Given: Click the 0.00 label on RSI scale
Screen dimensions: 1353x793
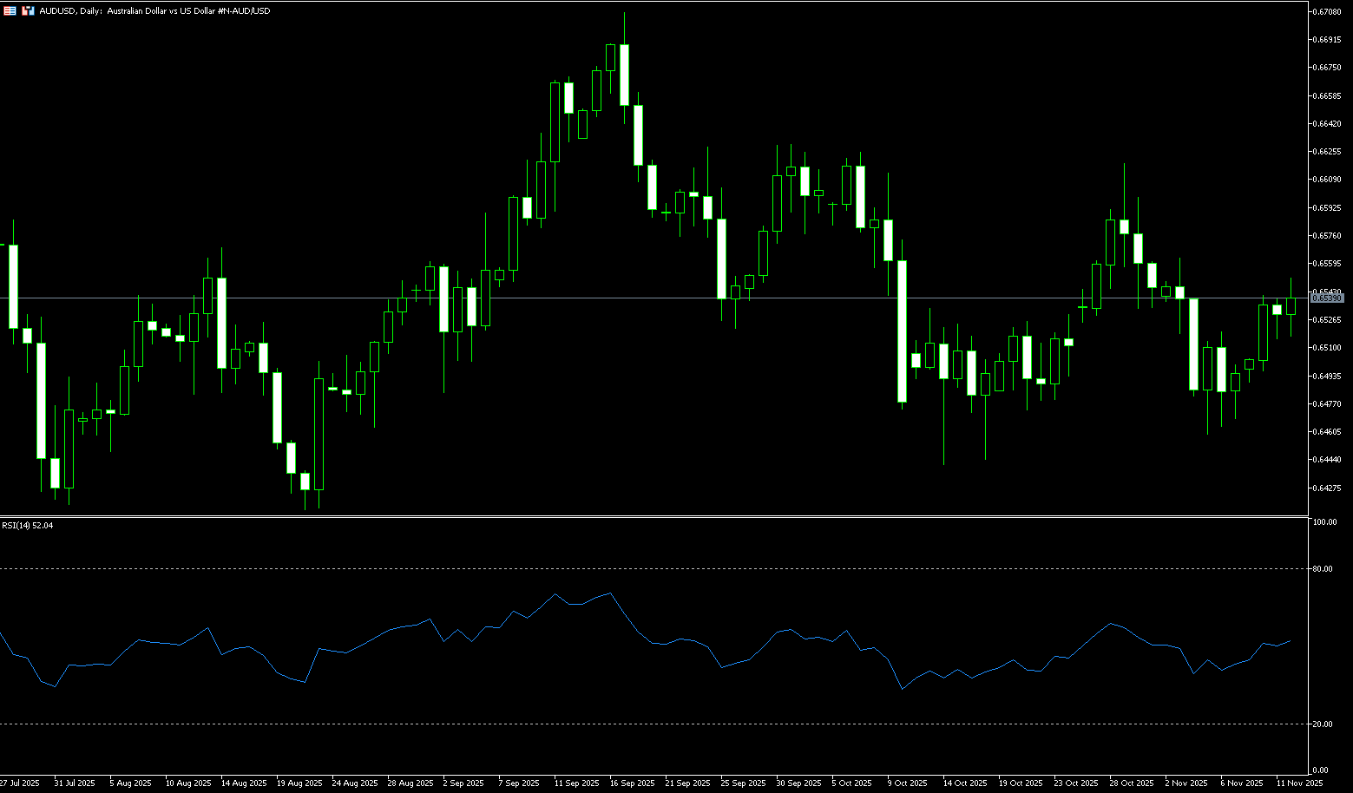Looking at the screenshot, I should tap(1321, 770).
